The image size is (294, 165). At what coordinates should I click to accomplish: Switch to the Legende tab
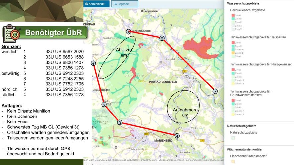pyautogui.click(x=124, y=4)
